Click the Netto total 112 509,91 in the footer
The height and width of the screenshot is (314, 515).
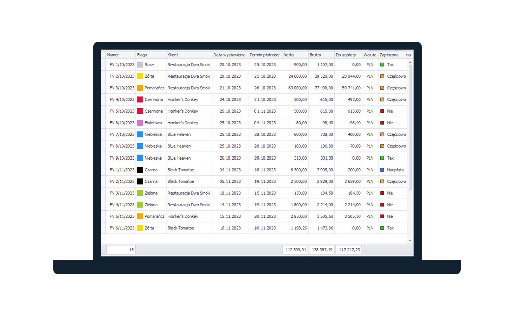(x=295, y=250)
